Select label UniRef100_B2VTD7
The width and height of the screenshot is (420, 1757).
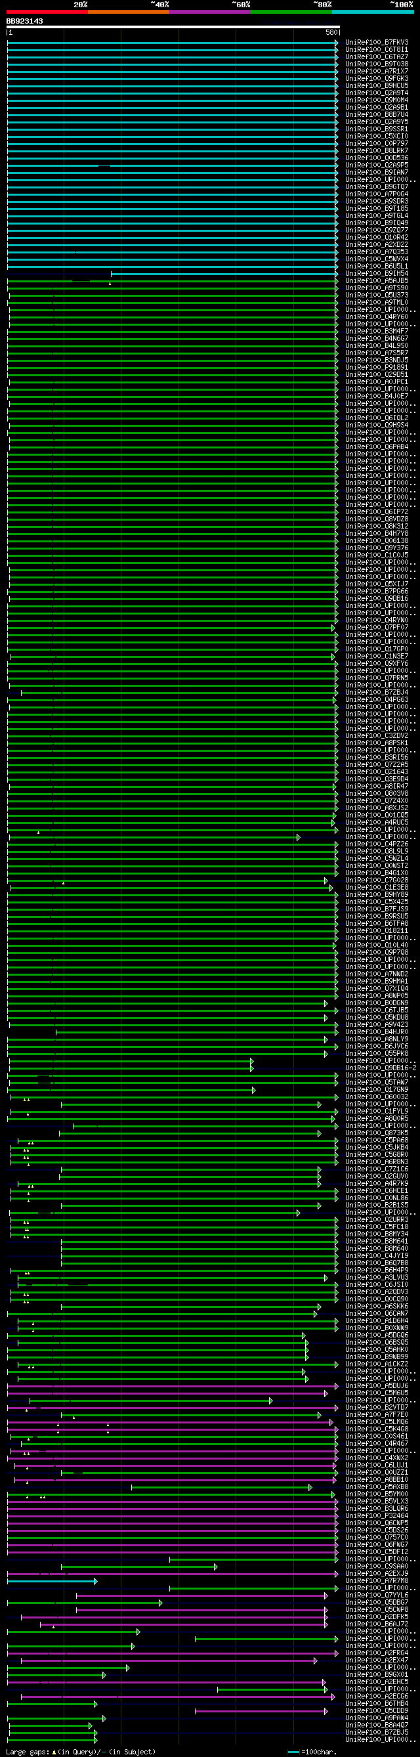[x=377, y=1408]
